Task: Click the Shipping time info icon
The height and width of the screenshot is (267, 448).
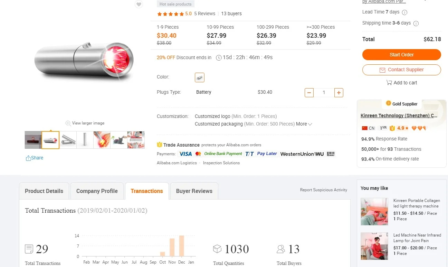Action: point(416,24)
